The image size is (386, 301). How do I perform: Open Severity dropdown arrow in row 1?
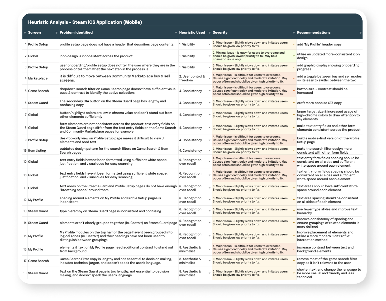point(294,44)
